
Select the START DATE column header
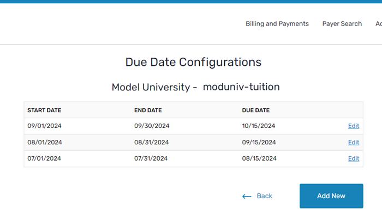click(x=44, y=110)
